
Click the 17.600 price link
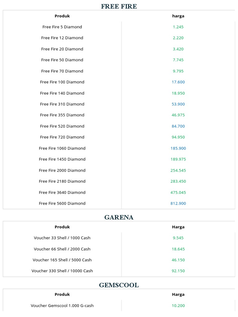[178, 82]
